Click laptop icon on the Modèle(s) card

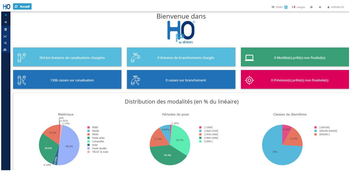tap(249, 58)
